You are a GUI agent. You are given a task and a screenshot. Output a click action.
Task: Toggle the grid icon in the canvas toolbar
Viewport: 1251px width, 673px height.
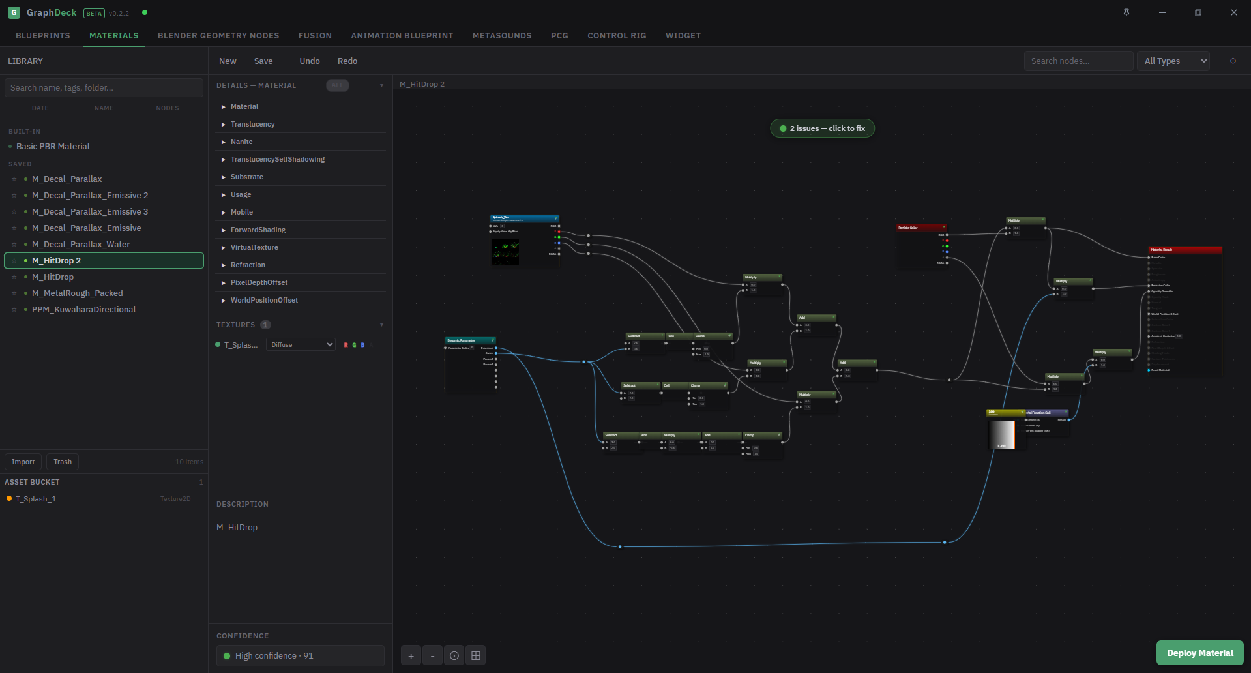click(x=475, y=655)
